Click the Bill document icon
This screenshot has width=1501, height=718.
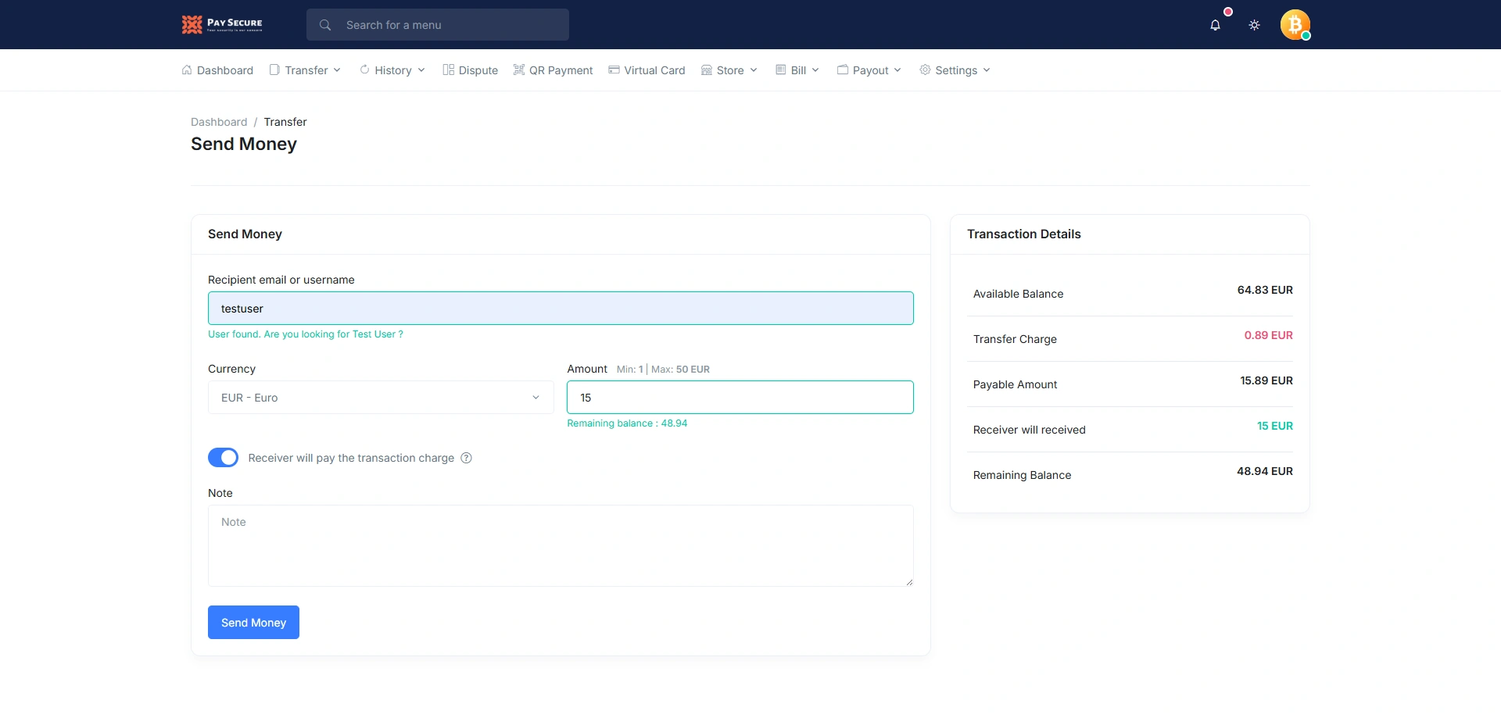tap(780, 70)
